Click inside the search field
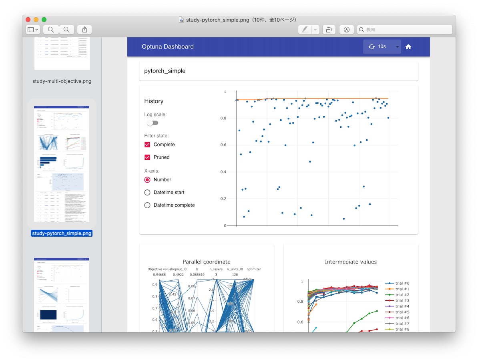478x362 pixels. [404, 29]
